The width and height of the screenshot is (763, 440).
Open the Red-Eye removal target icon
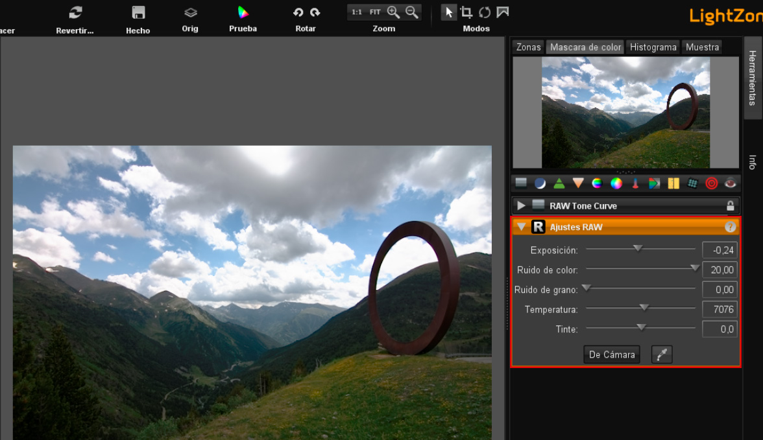coord(711,183)
